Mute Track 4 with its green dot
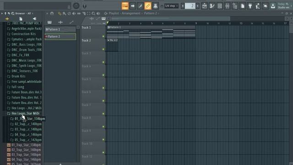The height and width of the screenshot is (165, 293). [103, 75]
